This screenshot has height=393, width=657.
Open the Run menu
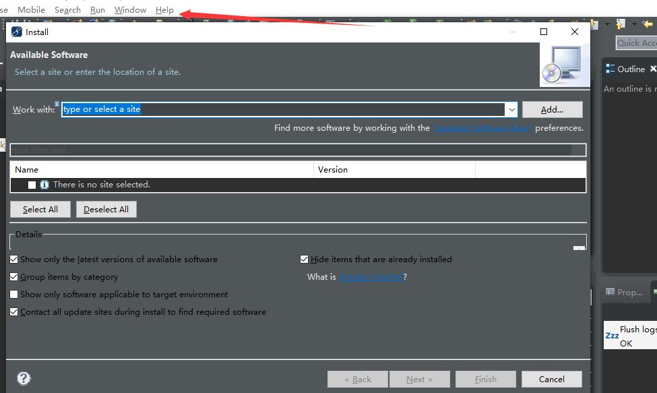click(x=98, y=9)
